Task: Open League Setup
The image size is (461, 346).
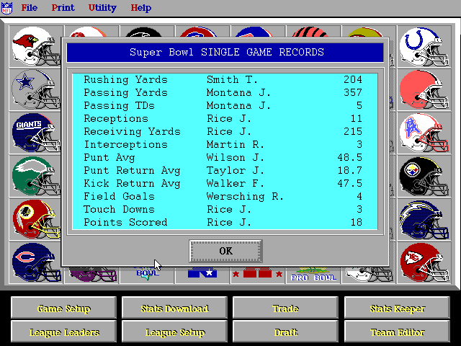Action: pos(174,332)
